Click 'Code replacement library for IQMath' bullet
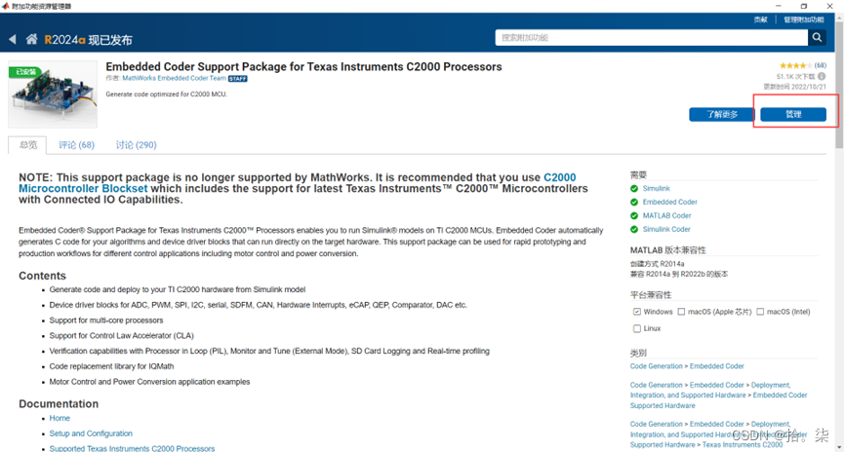This screenshot has height=452, width=844. click(x=111, y=366)
